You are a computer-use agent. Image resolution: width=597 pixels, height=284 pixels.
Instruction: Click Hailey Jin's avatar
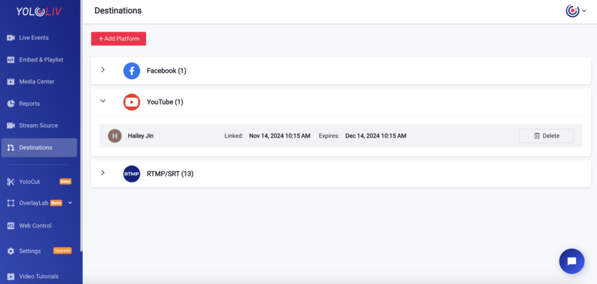(115, 136)
